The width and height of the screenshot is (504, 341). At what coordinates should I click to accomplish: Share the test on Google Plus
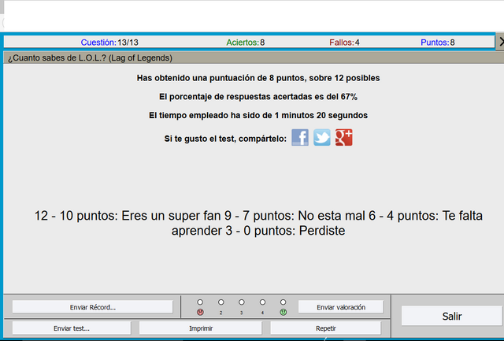343,138
